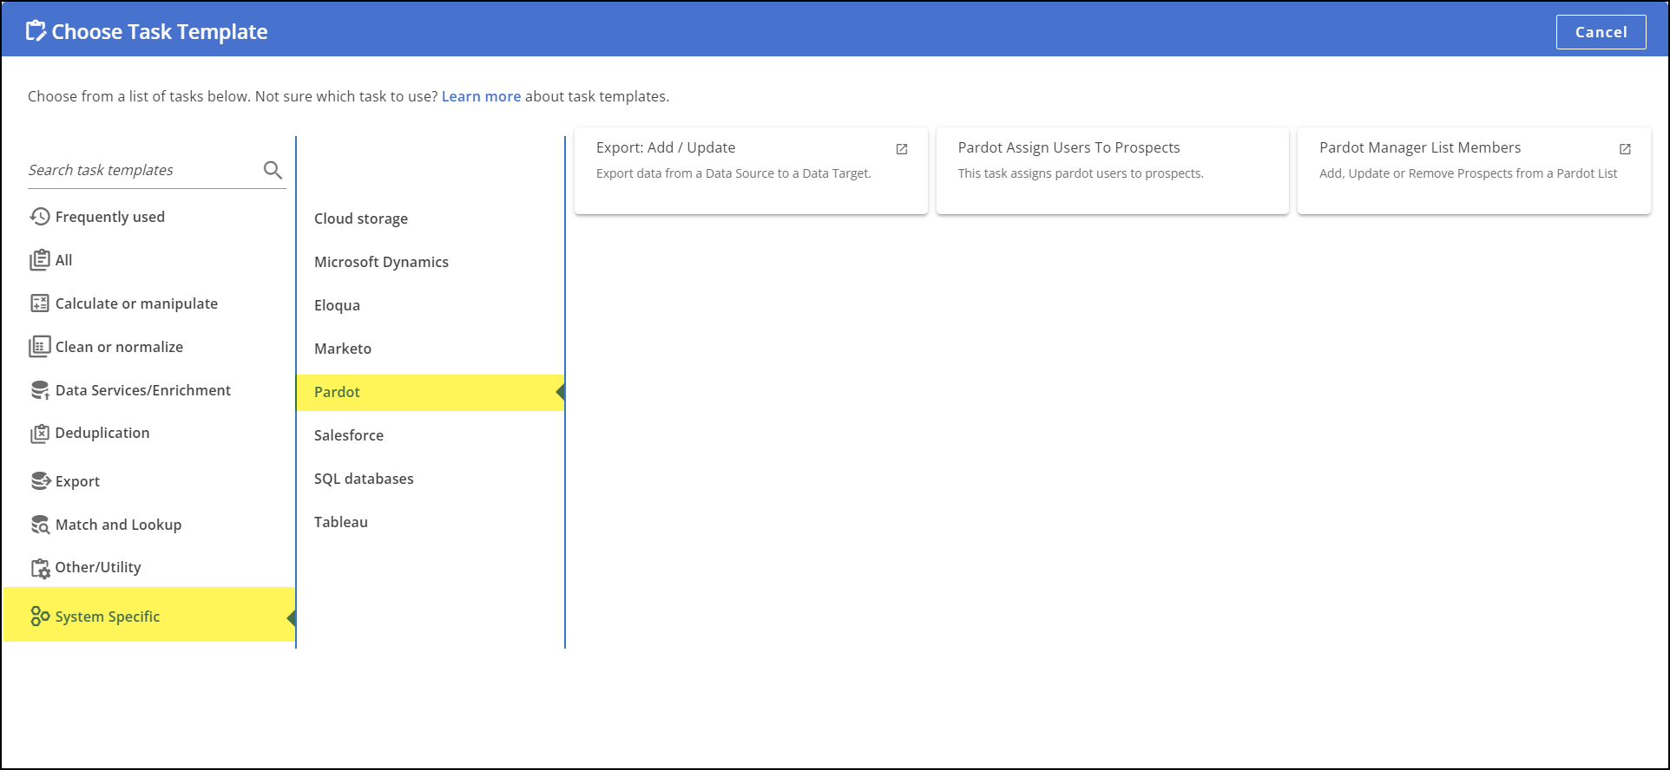Choose the Export: Add / Update template
This screenshot has height=770, width=1670.
pos(751,171)
